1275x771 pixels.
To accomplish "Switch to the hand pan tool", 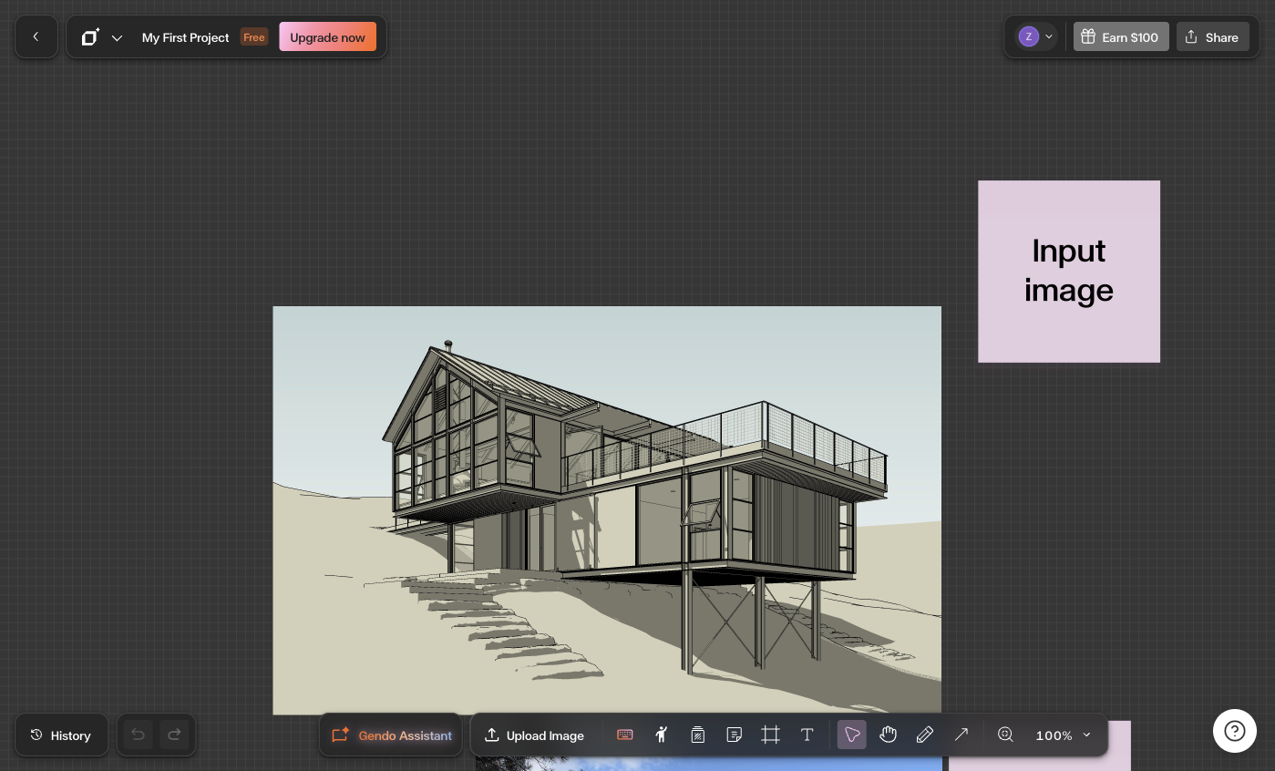I will click(889, 735).
